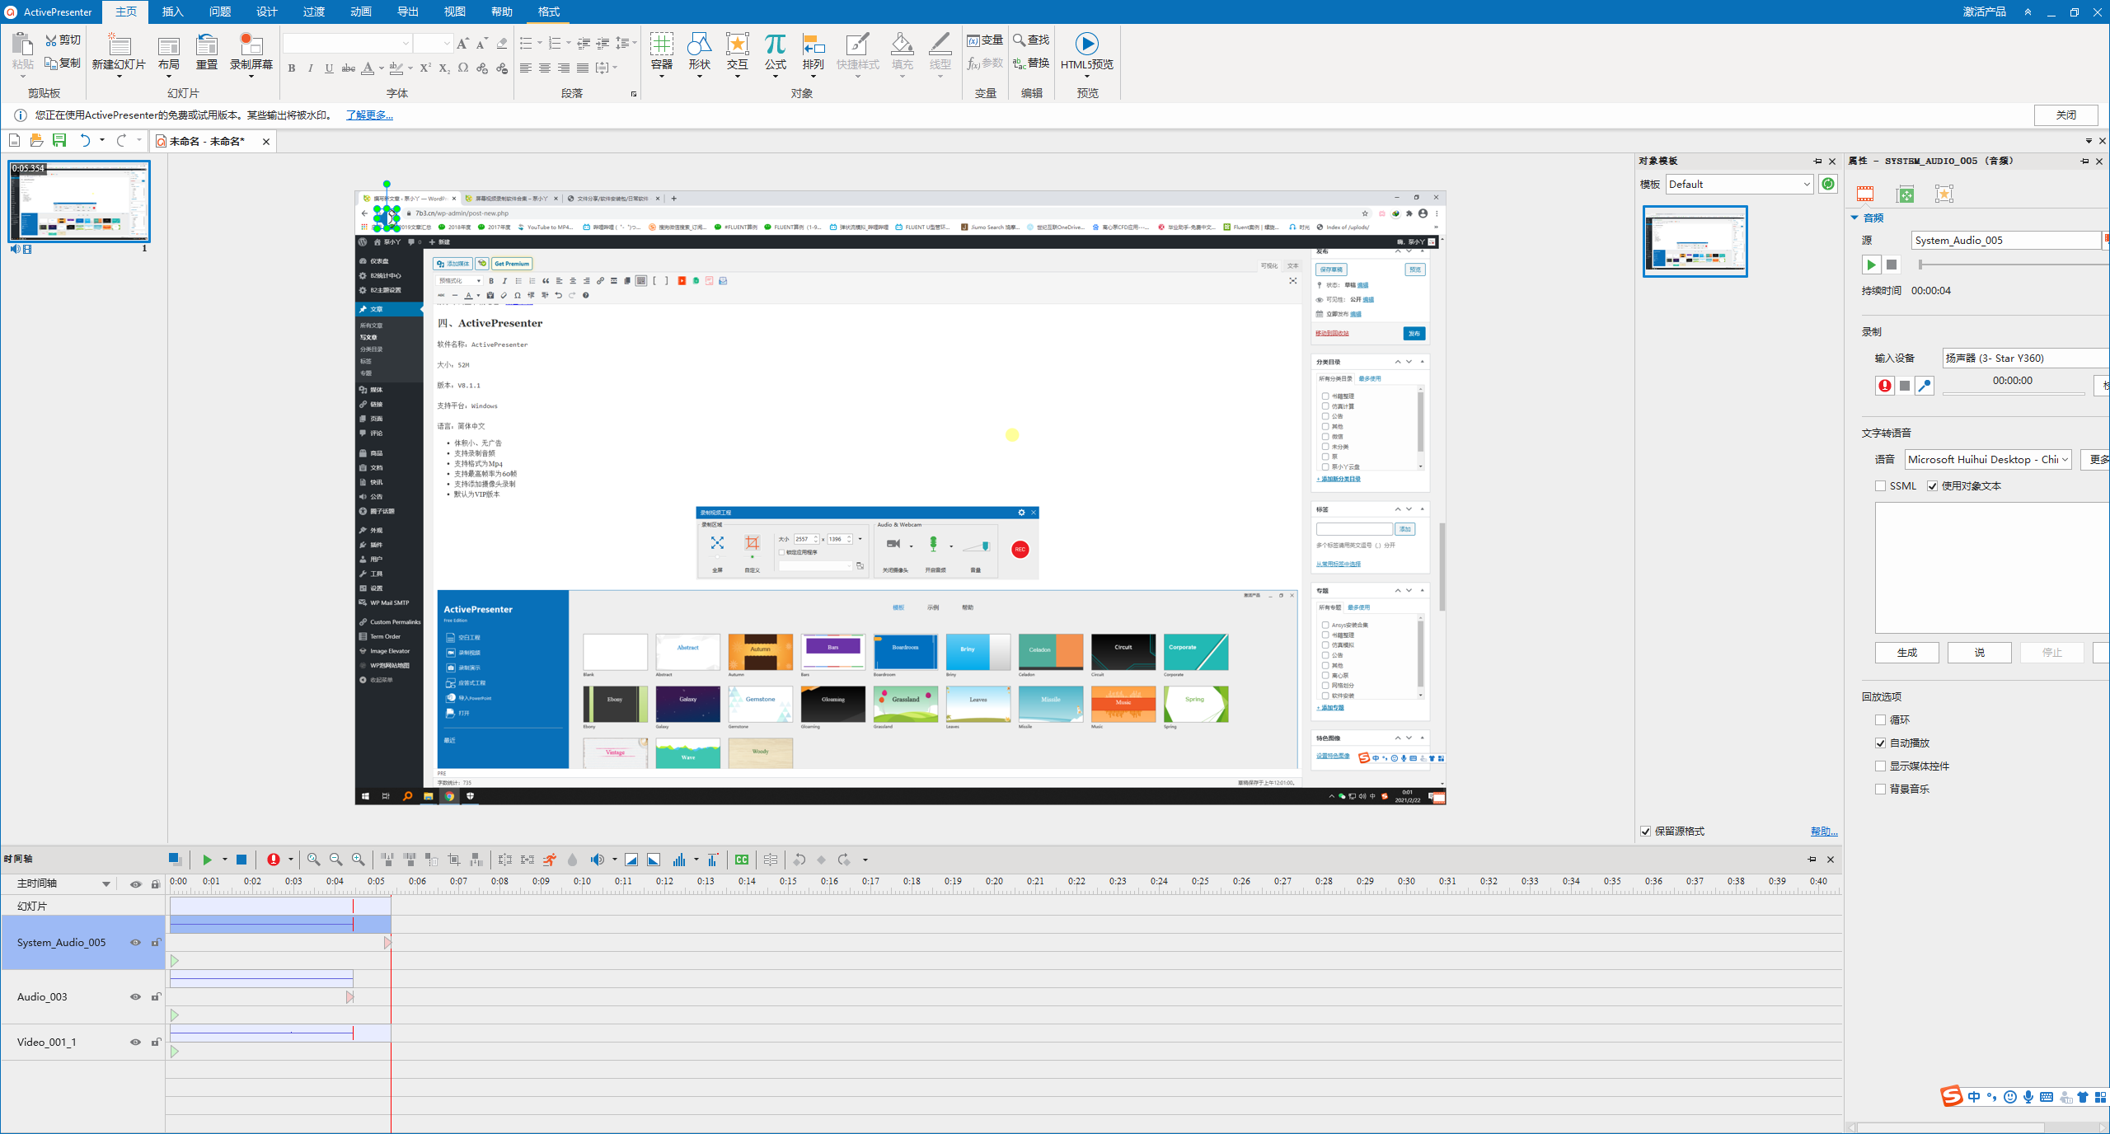The height and width of the screenshot is (1134, 2110).
Task: Open the 格式 ribbon tab
Action: (548, 12)
